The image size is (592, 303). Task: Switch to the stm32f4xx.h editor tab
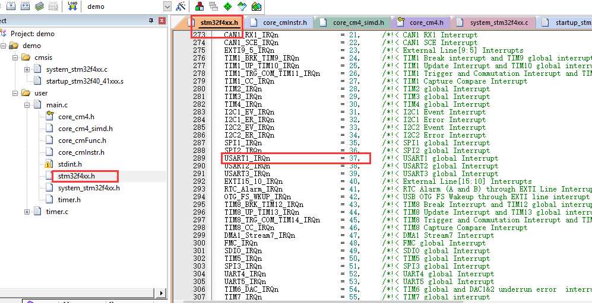pos(219,23)
